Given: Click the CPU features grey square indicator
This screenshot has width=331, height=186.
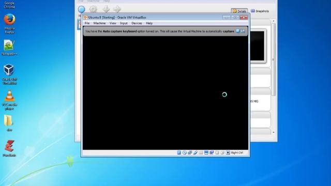Looking at the screenshot, I should (x=217, y=152).
